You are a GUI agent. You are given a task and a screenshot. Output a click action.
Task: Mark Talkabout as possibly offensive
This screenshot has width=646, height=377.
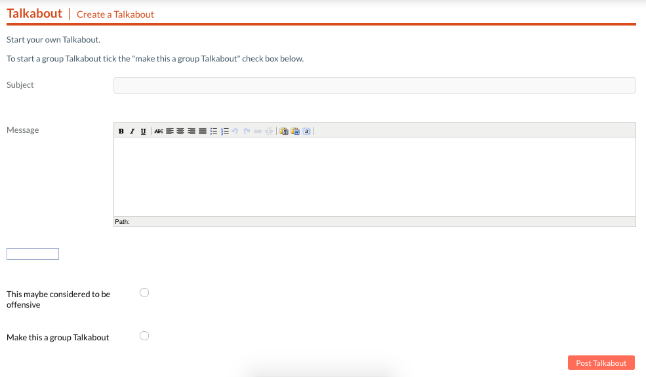tap(145, 293)
